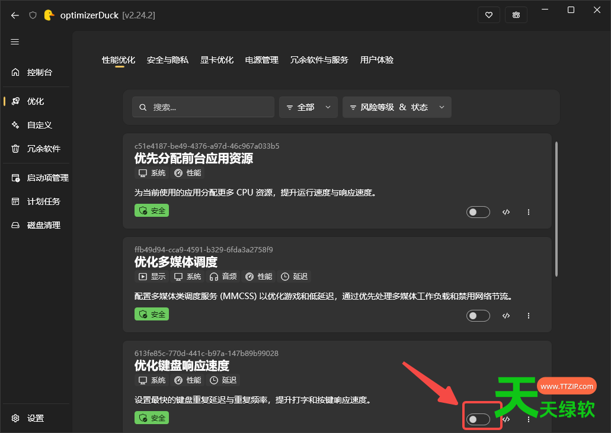611x433 pixels.
Task: View code for 优化多媒体调度
Action: click(x=506, y=316)
